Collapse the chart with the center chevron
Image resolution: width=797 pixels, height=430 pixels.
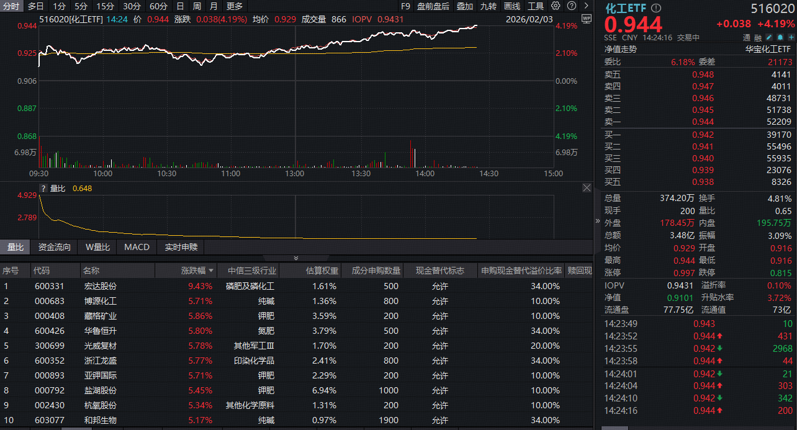click(x=296, y=258)
